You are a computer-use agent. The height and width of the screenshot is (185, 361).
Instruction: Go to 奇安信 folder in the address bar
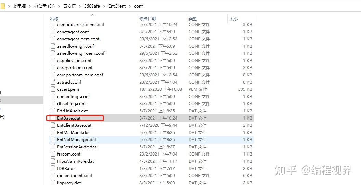(x=69, y=6)
